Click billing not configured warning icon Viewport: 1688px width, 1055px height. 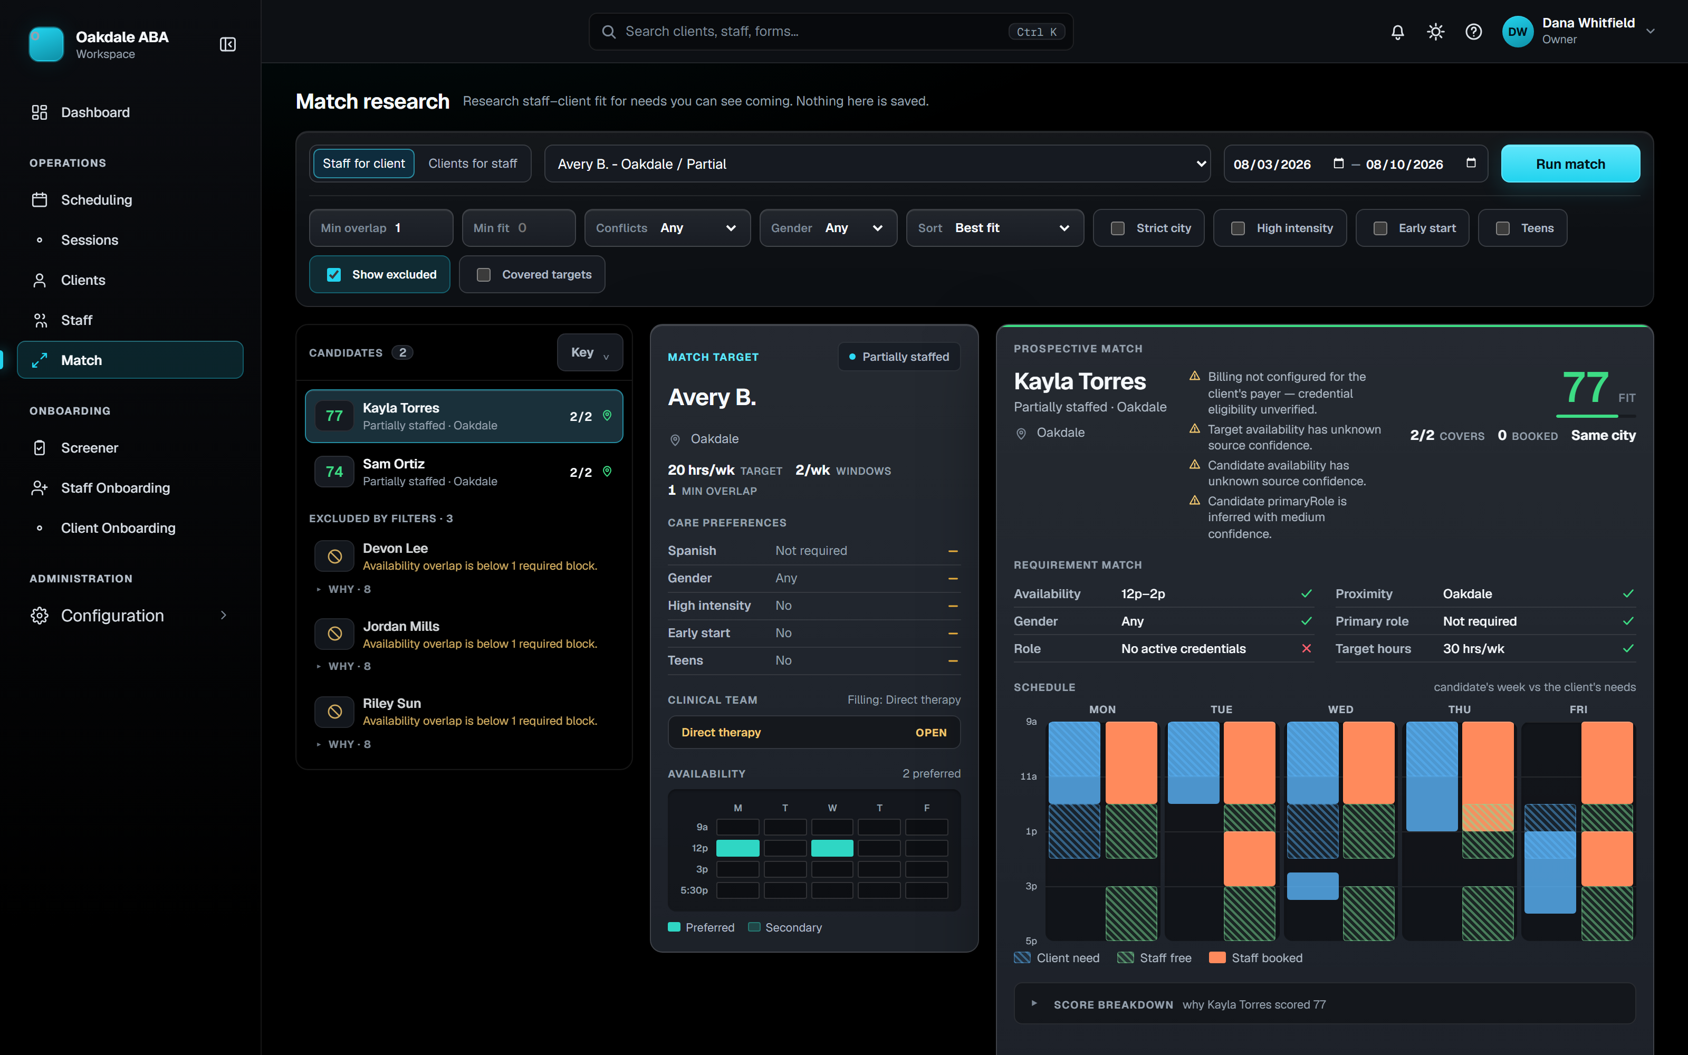click(1194, 376)
